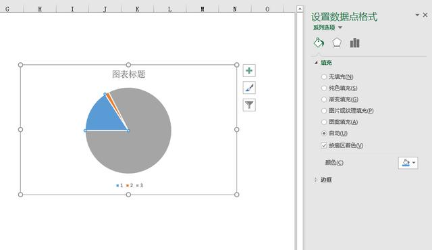Click legend entry 2
The image size is (432, 250).
[x=130, y=185]
